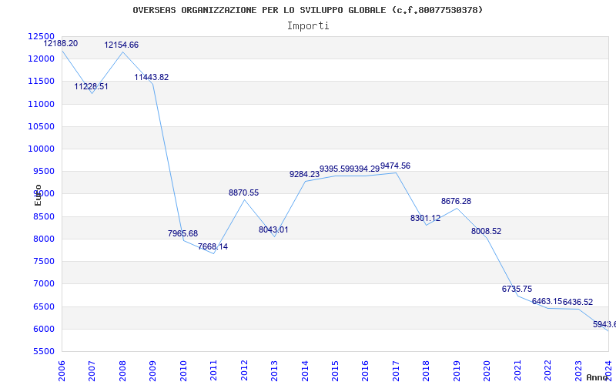The height and width of the screenshot is (385, 616).
Task: Select the 8676.28 data label
Action: [456, 201]
